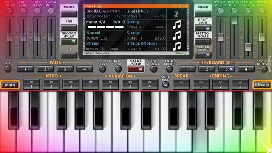Click the music note icon beside Strings vol 200
This screenshot has height=153, width=272.
(x=177, y=36)
